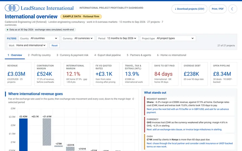Image resolution: width=242 pixels, height=151 pixels.
Task: Click the 27 of 27 projects count
Action: click(226, 46)
